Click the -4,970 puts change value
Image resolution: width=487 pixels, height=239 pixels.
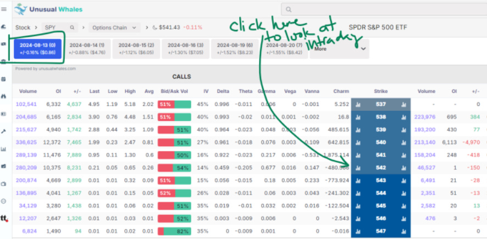(x=471, y=143)
